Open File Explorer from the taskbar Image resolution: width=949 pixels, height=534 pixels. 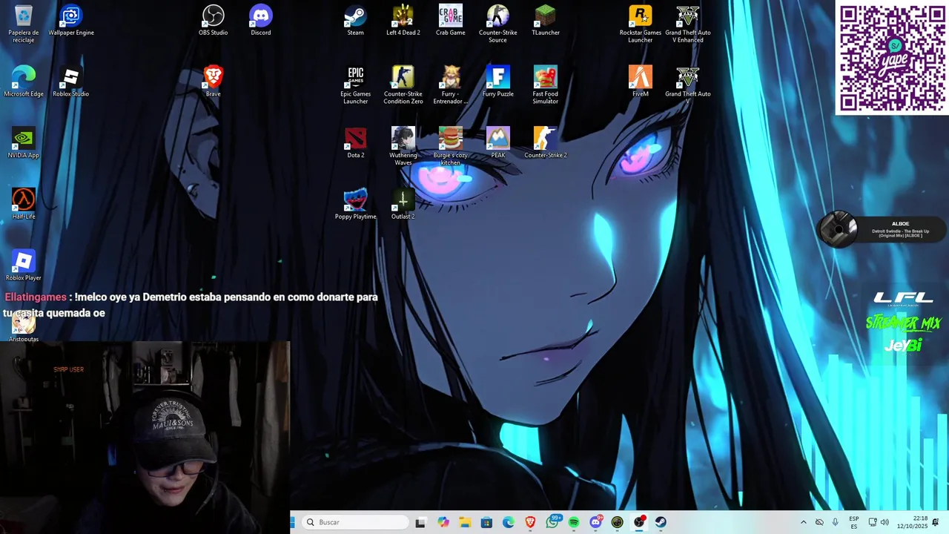click(x=465, y=522)
